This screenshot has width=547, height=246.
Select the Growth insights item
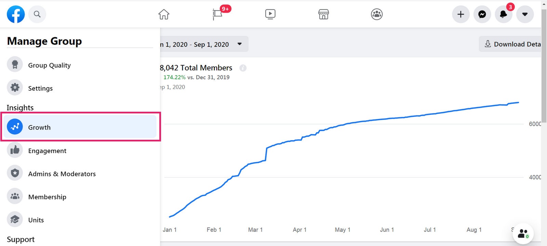pyautogui.click(x=80, y=127)
